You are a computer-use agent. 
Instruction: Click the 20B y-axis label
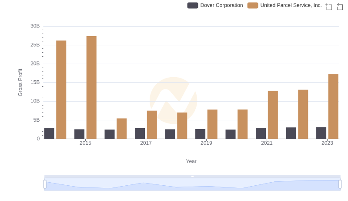point(35,64)
